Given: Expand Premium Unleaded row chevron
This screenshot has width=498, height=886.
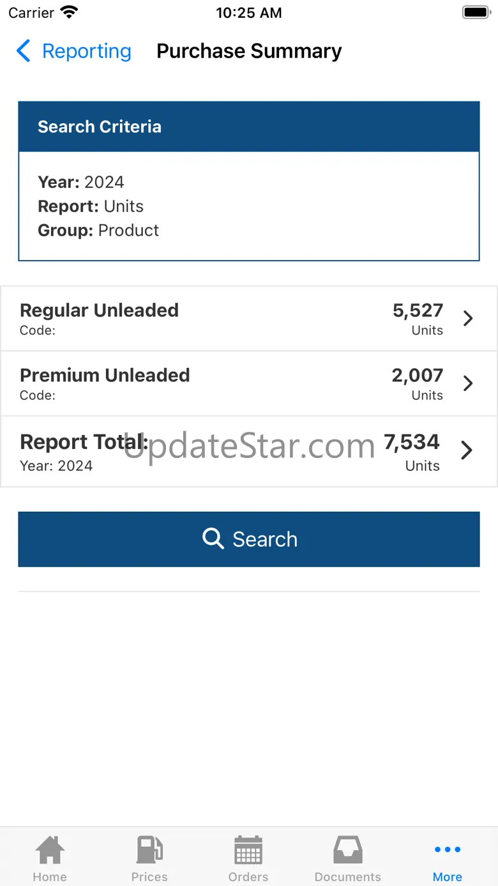Looking at the screenshot, I should coord(468,383).
